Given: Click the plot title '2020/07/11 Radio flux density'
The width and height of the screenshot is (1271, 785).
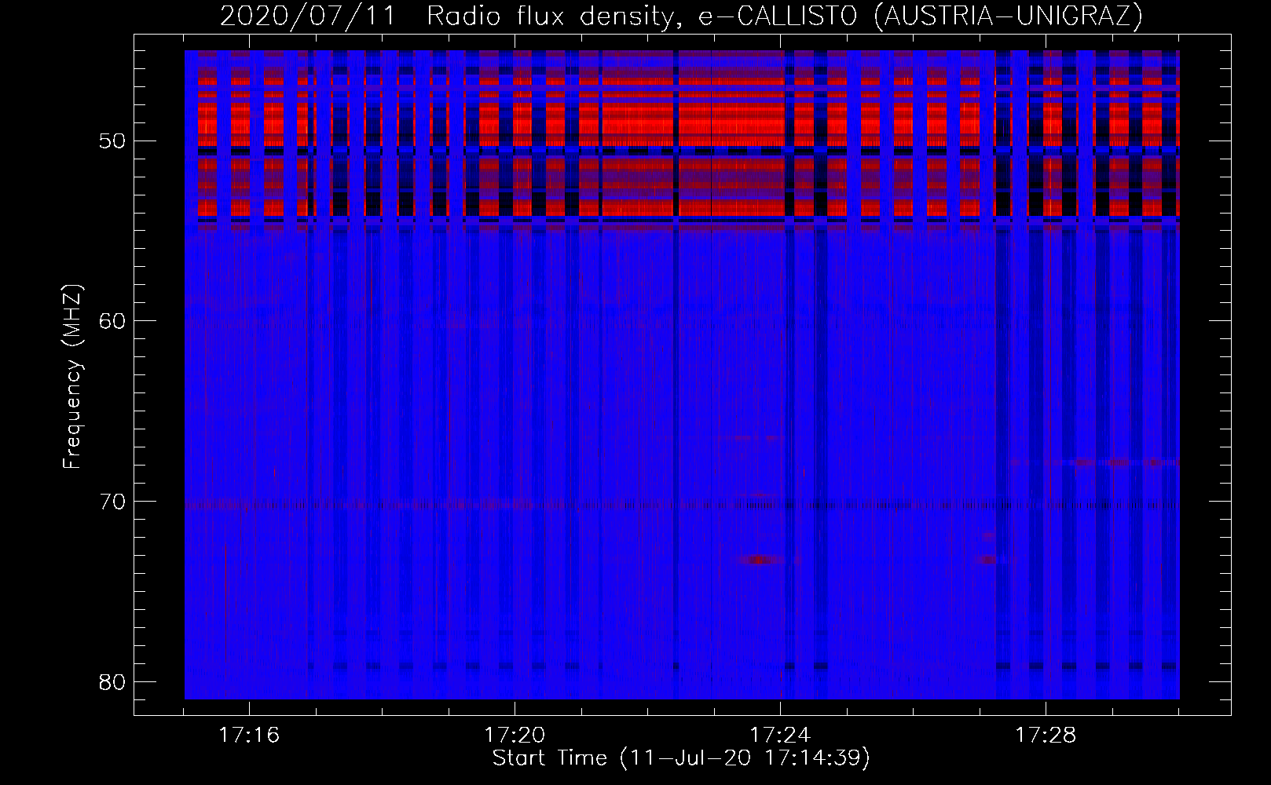Looking at the screenshot, I should tap(450, 16).
